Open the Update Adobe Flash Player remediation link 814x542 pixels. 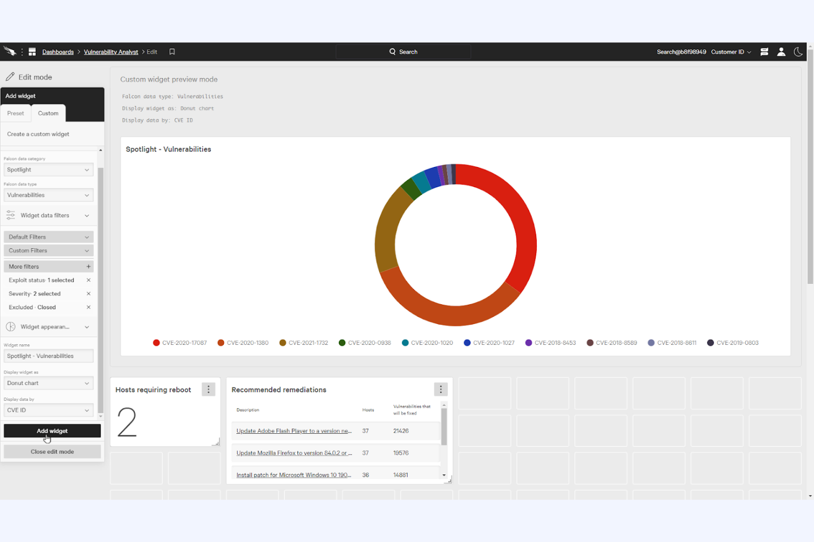(x=294, y=431)
